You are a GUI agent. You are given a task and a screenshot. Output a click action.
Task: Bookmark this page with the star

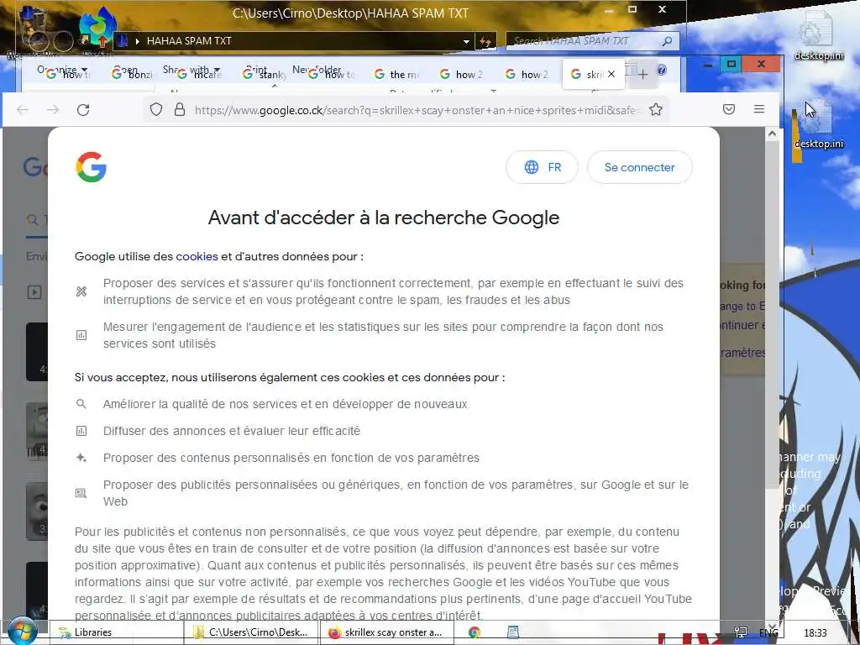(655, 110)
